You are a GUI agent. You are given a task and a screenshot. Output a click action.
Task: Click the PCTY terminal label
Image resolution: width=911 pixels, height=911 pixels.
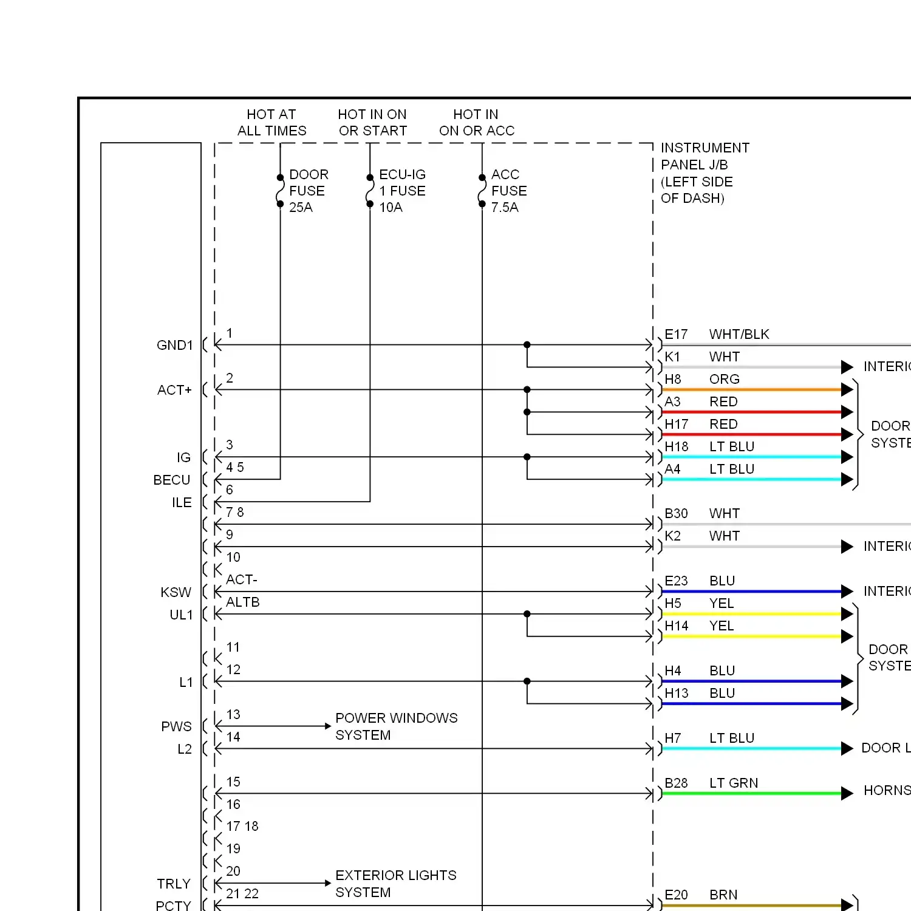pyautogui.click(x=173, y=906)
